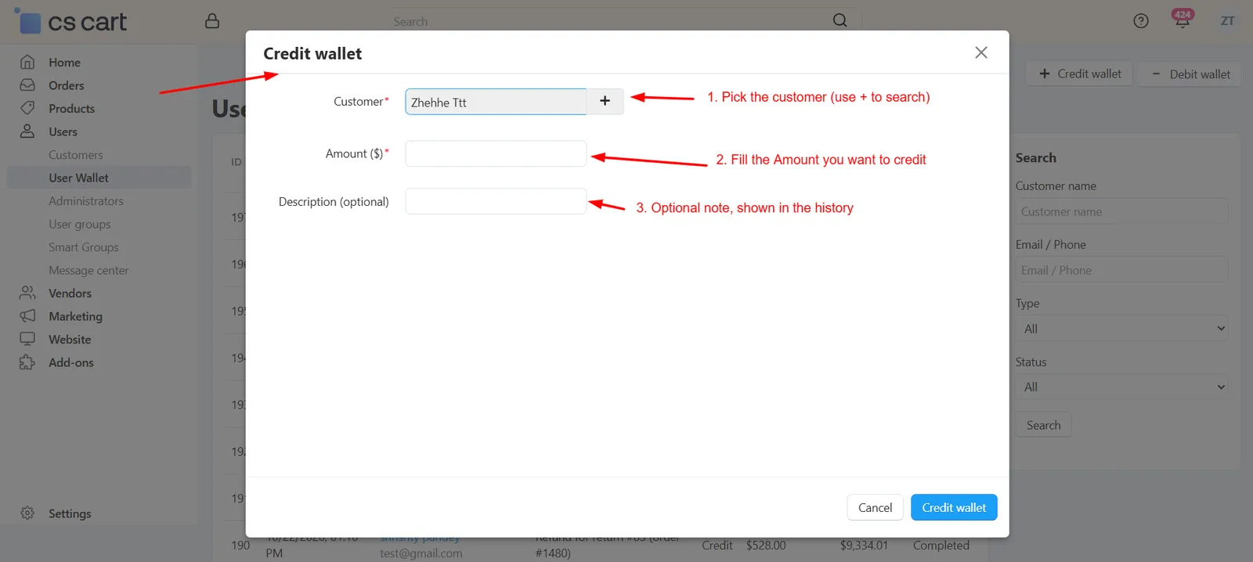Screen dimensions: 1253x562
Task: Click the search magnifier icon
Action: tap(840, 20)
